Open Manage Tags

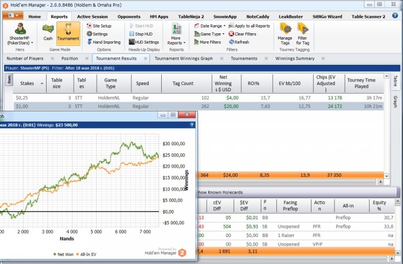[285, 34]
